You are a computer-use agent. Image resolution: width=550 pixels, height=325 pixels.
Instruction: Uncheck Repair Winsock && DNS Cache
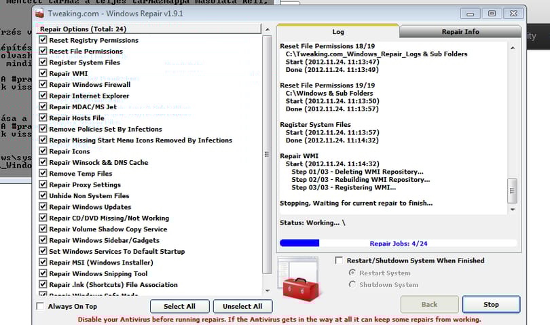tap(43, 162)
